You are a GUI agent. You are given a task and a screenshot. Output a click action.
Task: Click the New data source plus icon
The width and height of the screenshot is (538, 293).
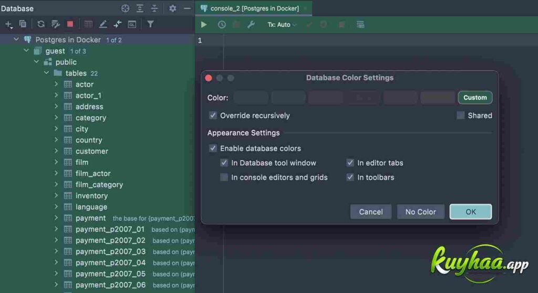point(8,24)
